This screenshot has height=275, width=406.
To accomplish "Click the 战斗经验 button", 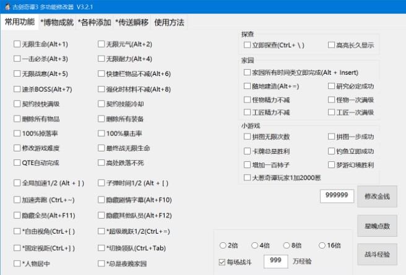I will (x=378, y=255).
